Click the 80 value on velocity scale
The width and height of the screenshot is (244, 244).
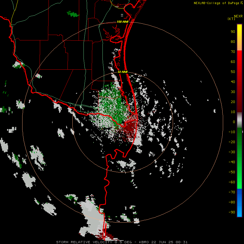(233, 42)
